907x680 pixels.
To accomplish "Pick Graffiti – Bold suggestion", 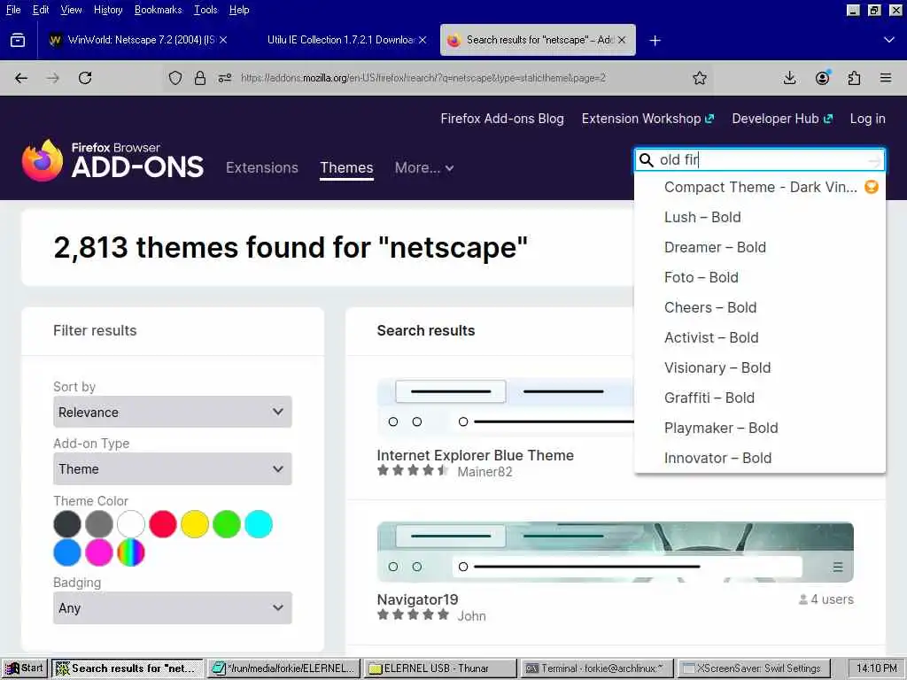I will click(x=759, y=398).
